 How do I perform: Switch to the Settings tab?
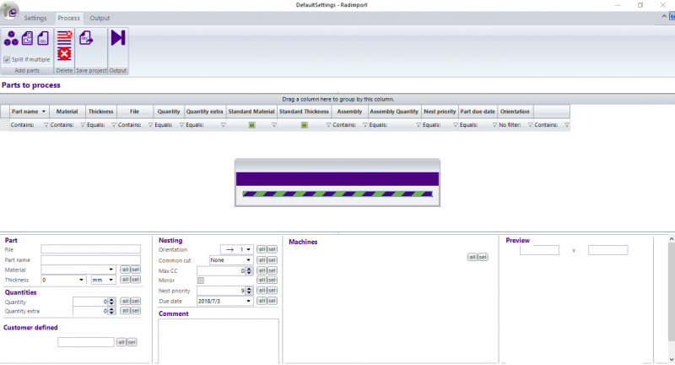click(35, 18)
